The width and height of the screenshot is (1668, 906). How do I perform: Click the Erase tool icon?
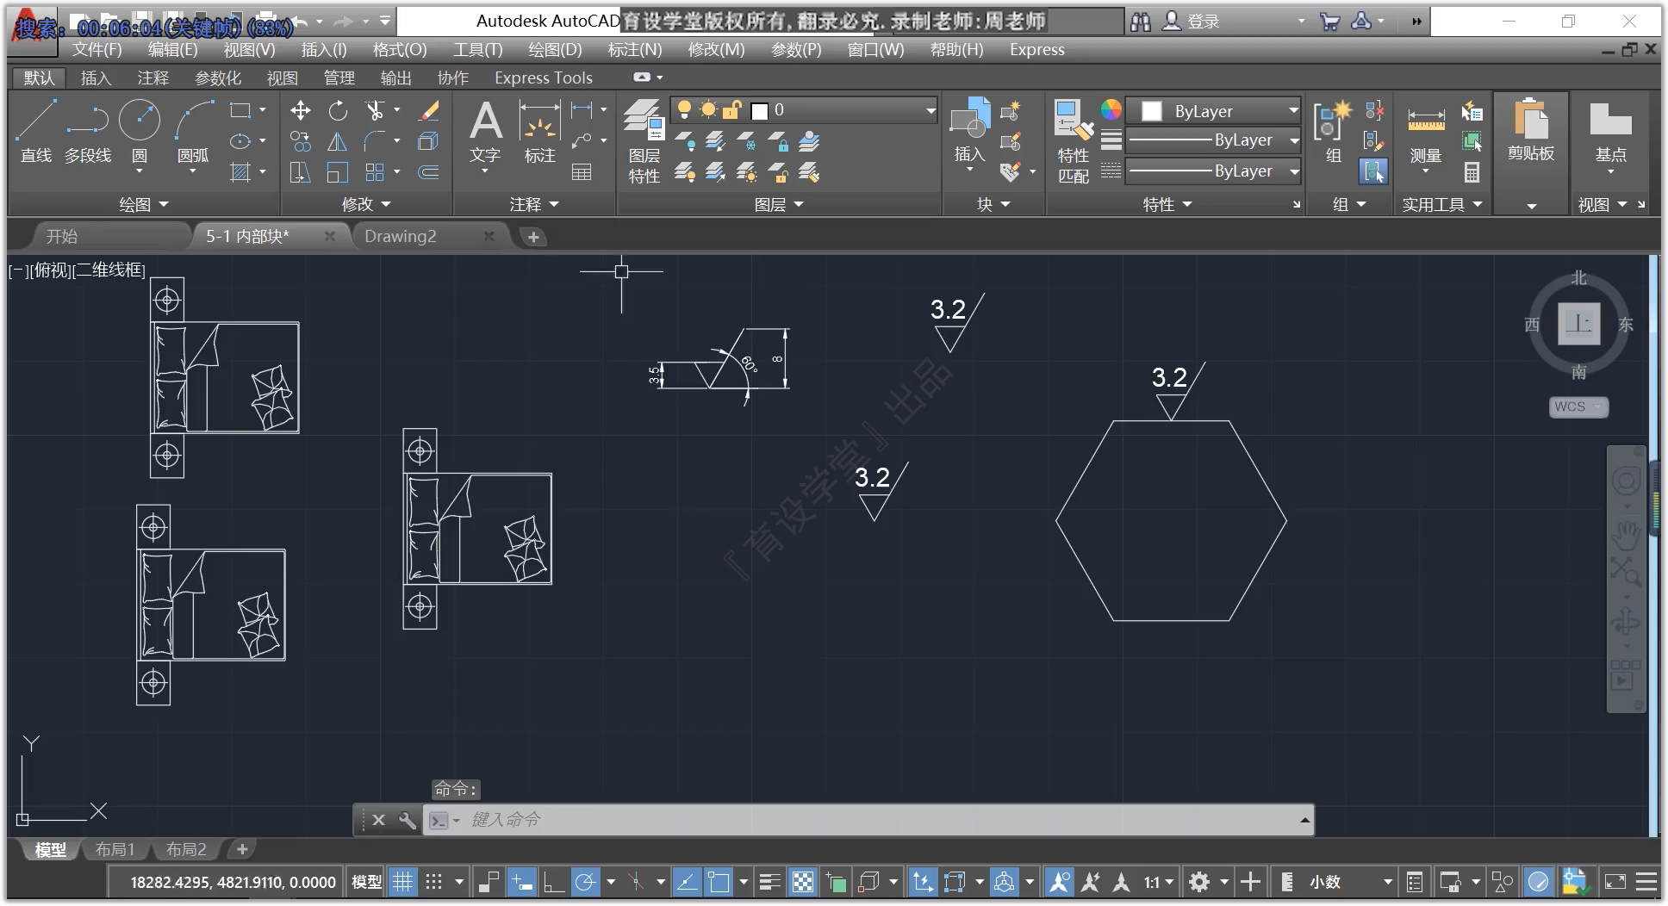[429, 110]
